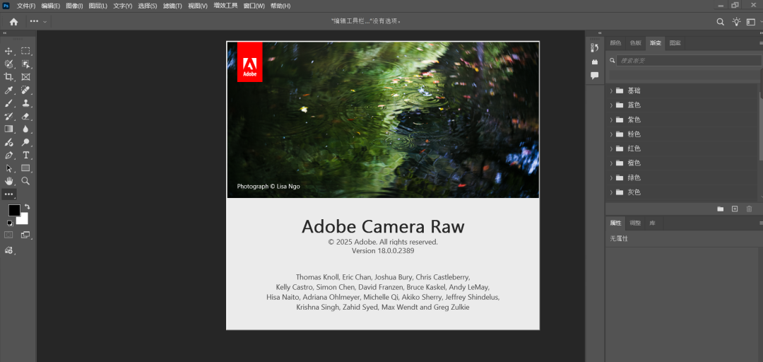
Task: Expand the 紫色 gradient folder
Action: 611,119
